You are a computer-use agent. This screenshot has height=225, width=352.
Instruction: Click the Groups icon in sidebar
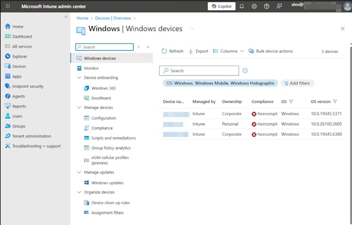coord(8,126)
